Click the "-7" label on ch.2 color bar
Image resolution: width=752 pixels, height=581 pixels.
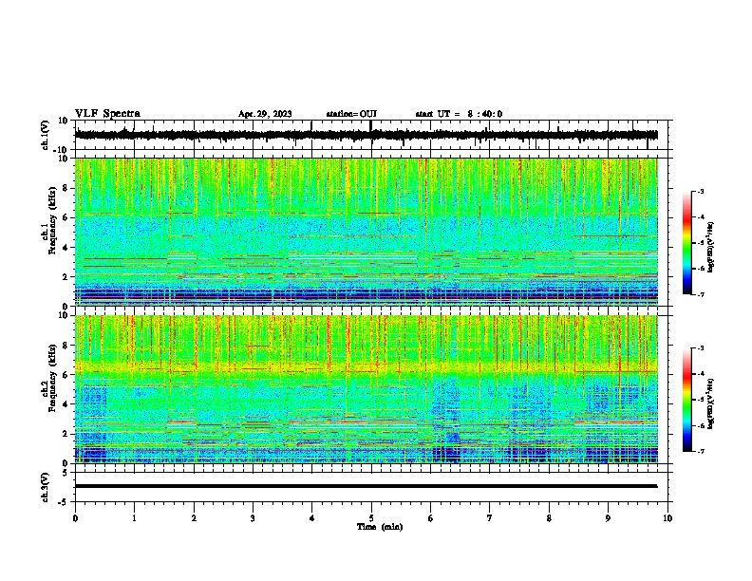click(700, 451)
